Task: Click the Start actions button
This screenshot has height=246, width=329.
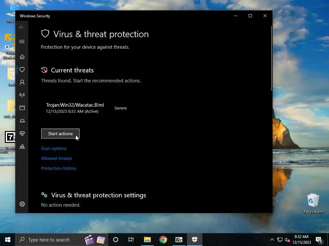Action: pyautogui.click(x=60, y=134)
